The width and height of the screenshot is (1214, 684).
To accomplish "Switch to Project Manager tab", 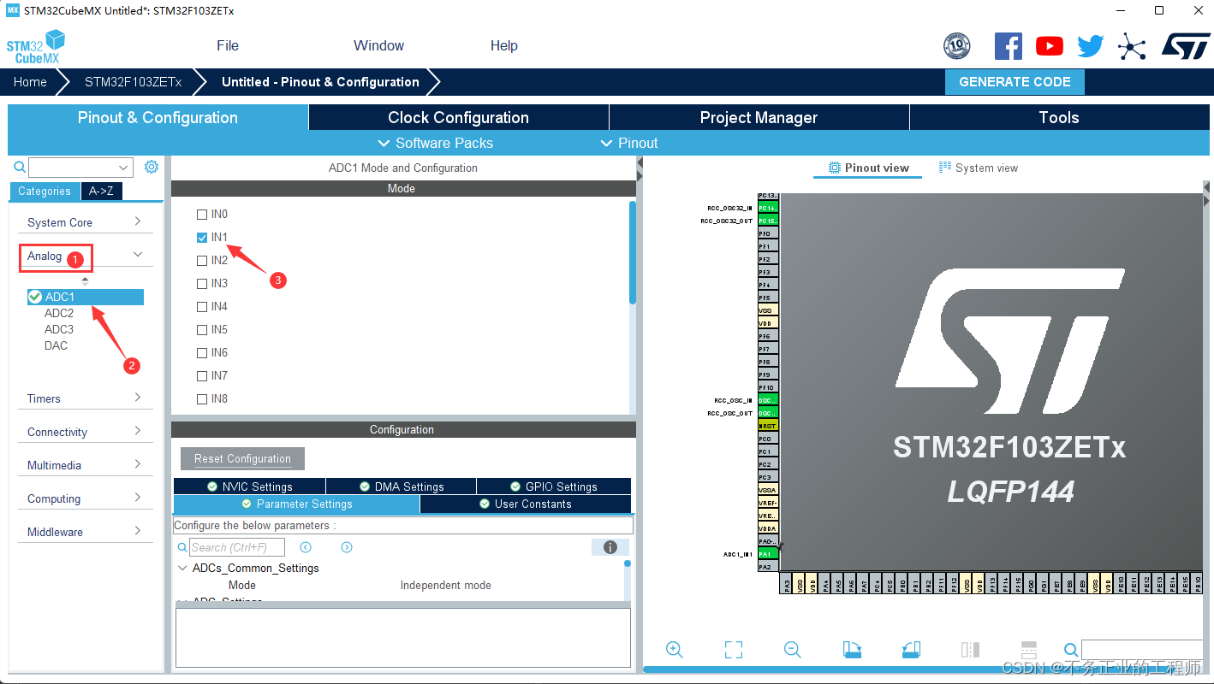I will pyautogui.click(x=759, y=118).
